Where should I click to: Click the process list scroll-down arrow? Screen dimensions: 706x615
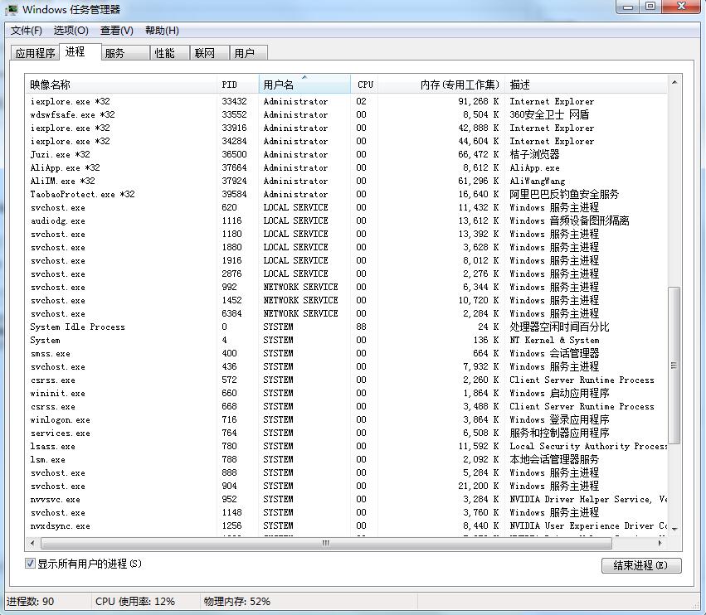pos(674,528)
